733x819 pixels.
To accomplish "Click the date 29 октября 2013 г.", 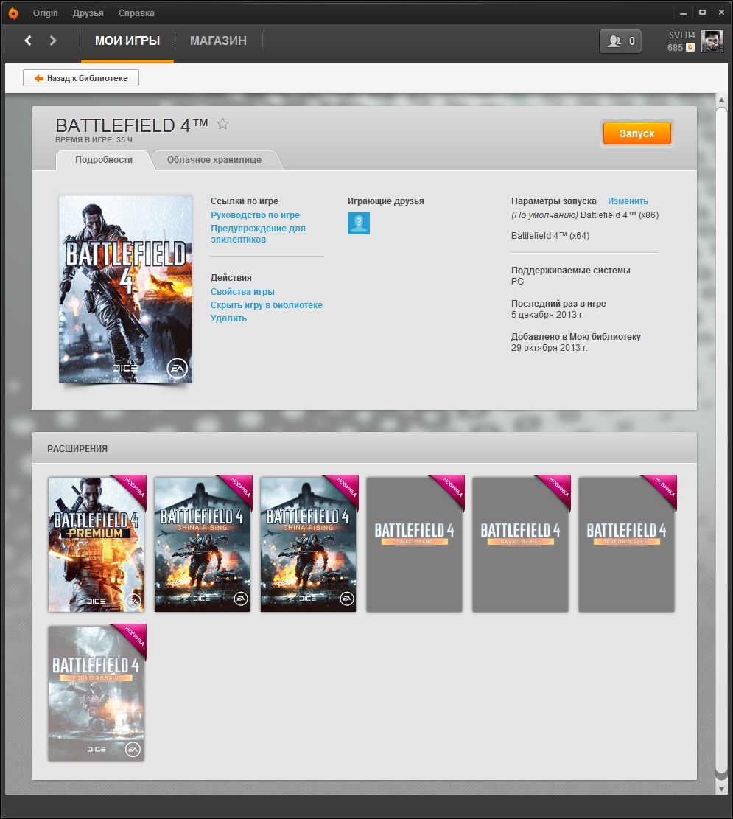I will 550,348.
